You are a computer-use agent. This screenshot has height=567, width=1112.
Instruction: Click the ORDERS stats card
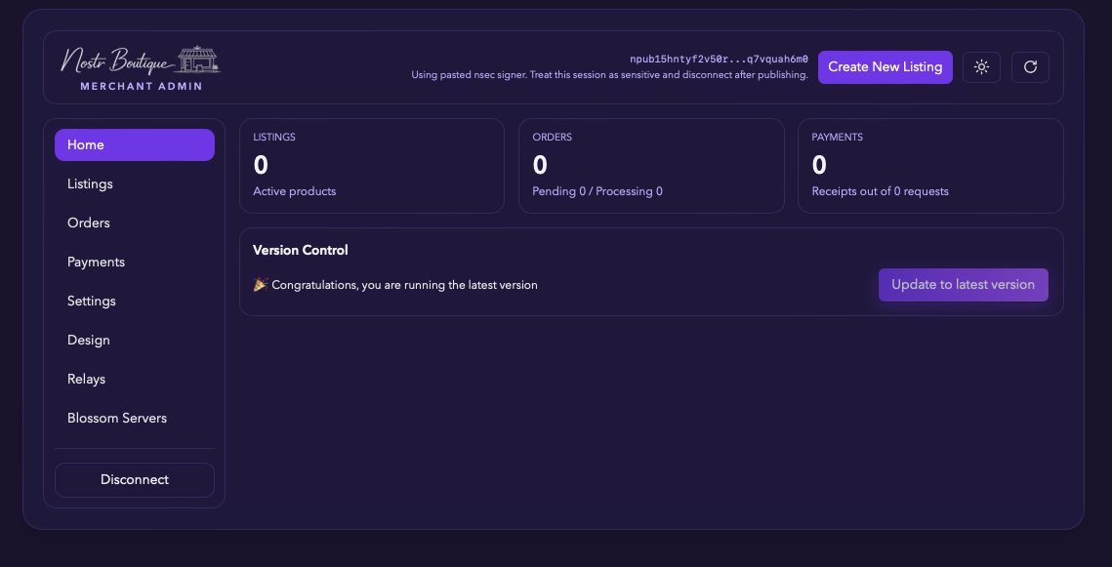[x=651, y=165]
